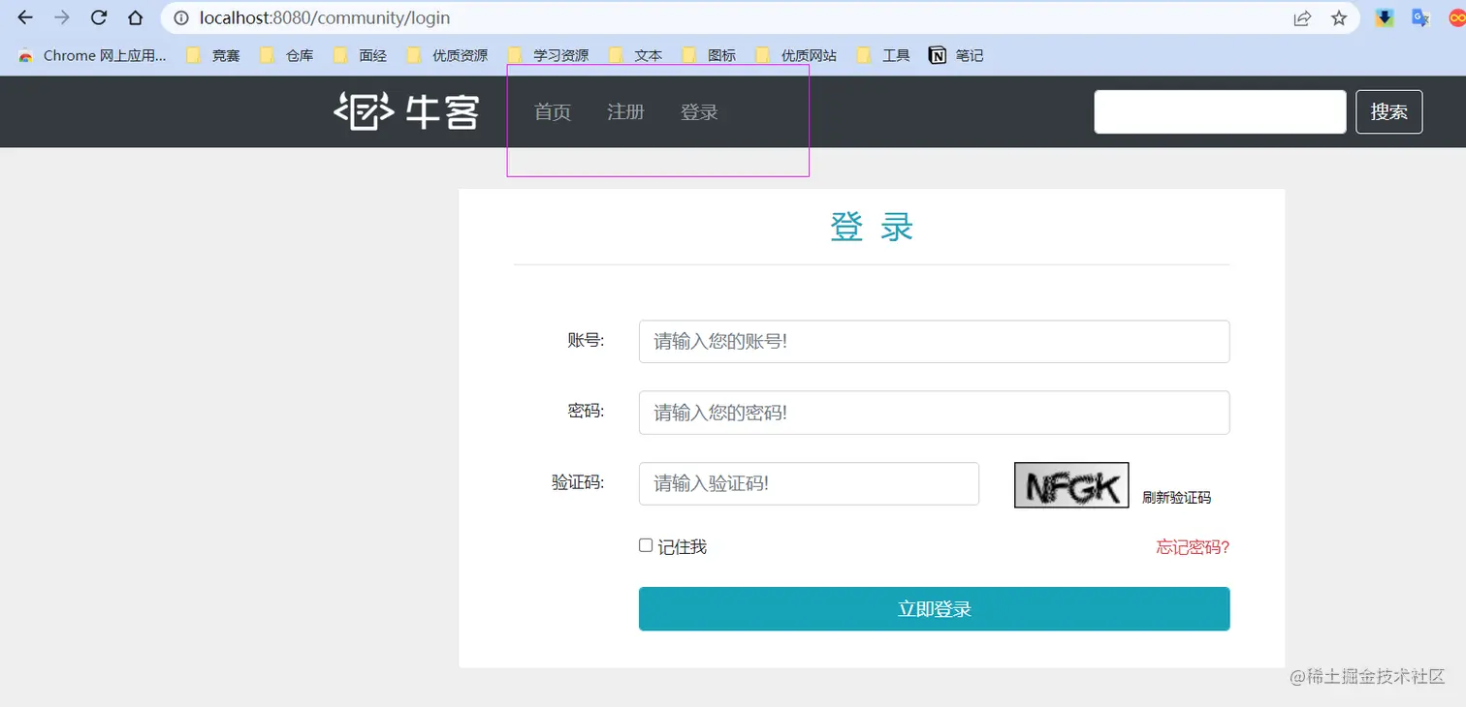Open the 忘记密码? link
The image size is (1466, 707).
(1193, 547)
